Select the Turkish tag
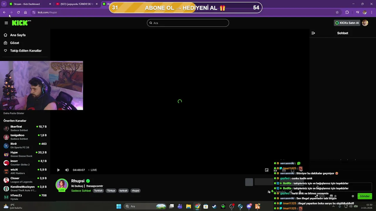 (98, 191)
